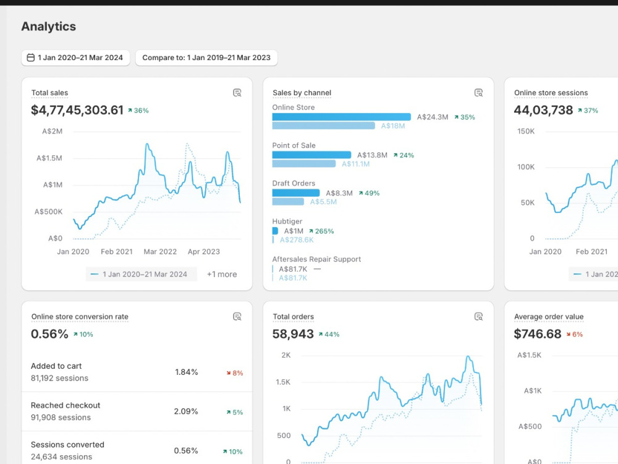Open report icon on Sales by channel card
This screenshot has width=618, height=464.
click(x=478, y=93)
